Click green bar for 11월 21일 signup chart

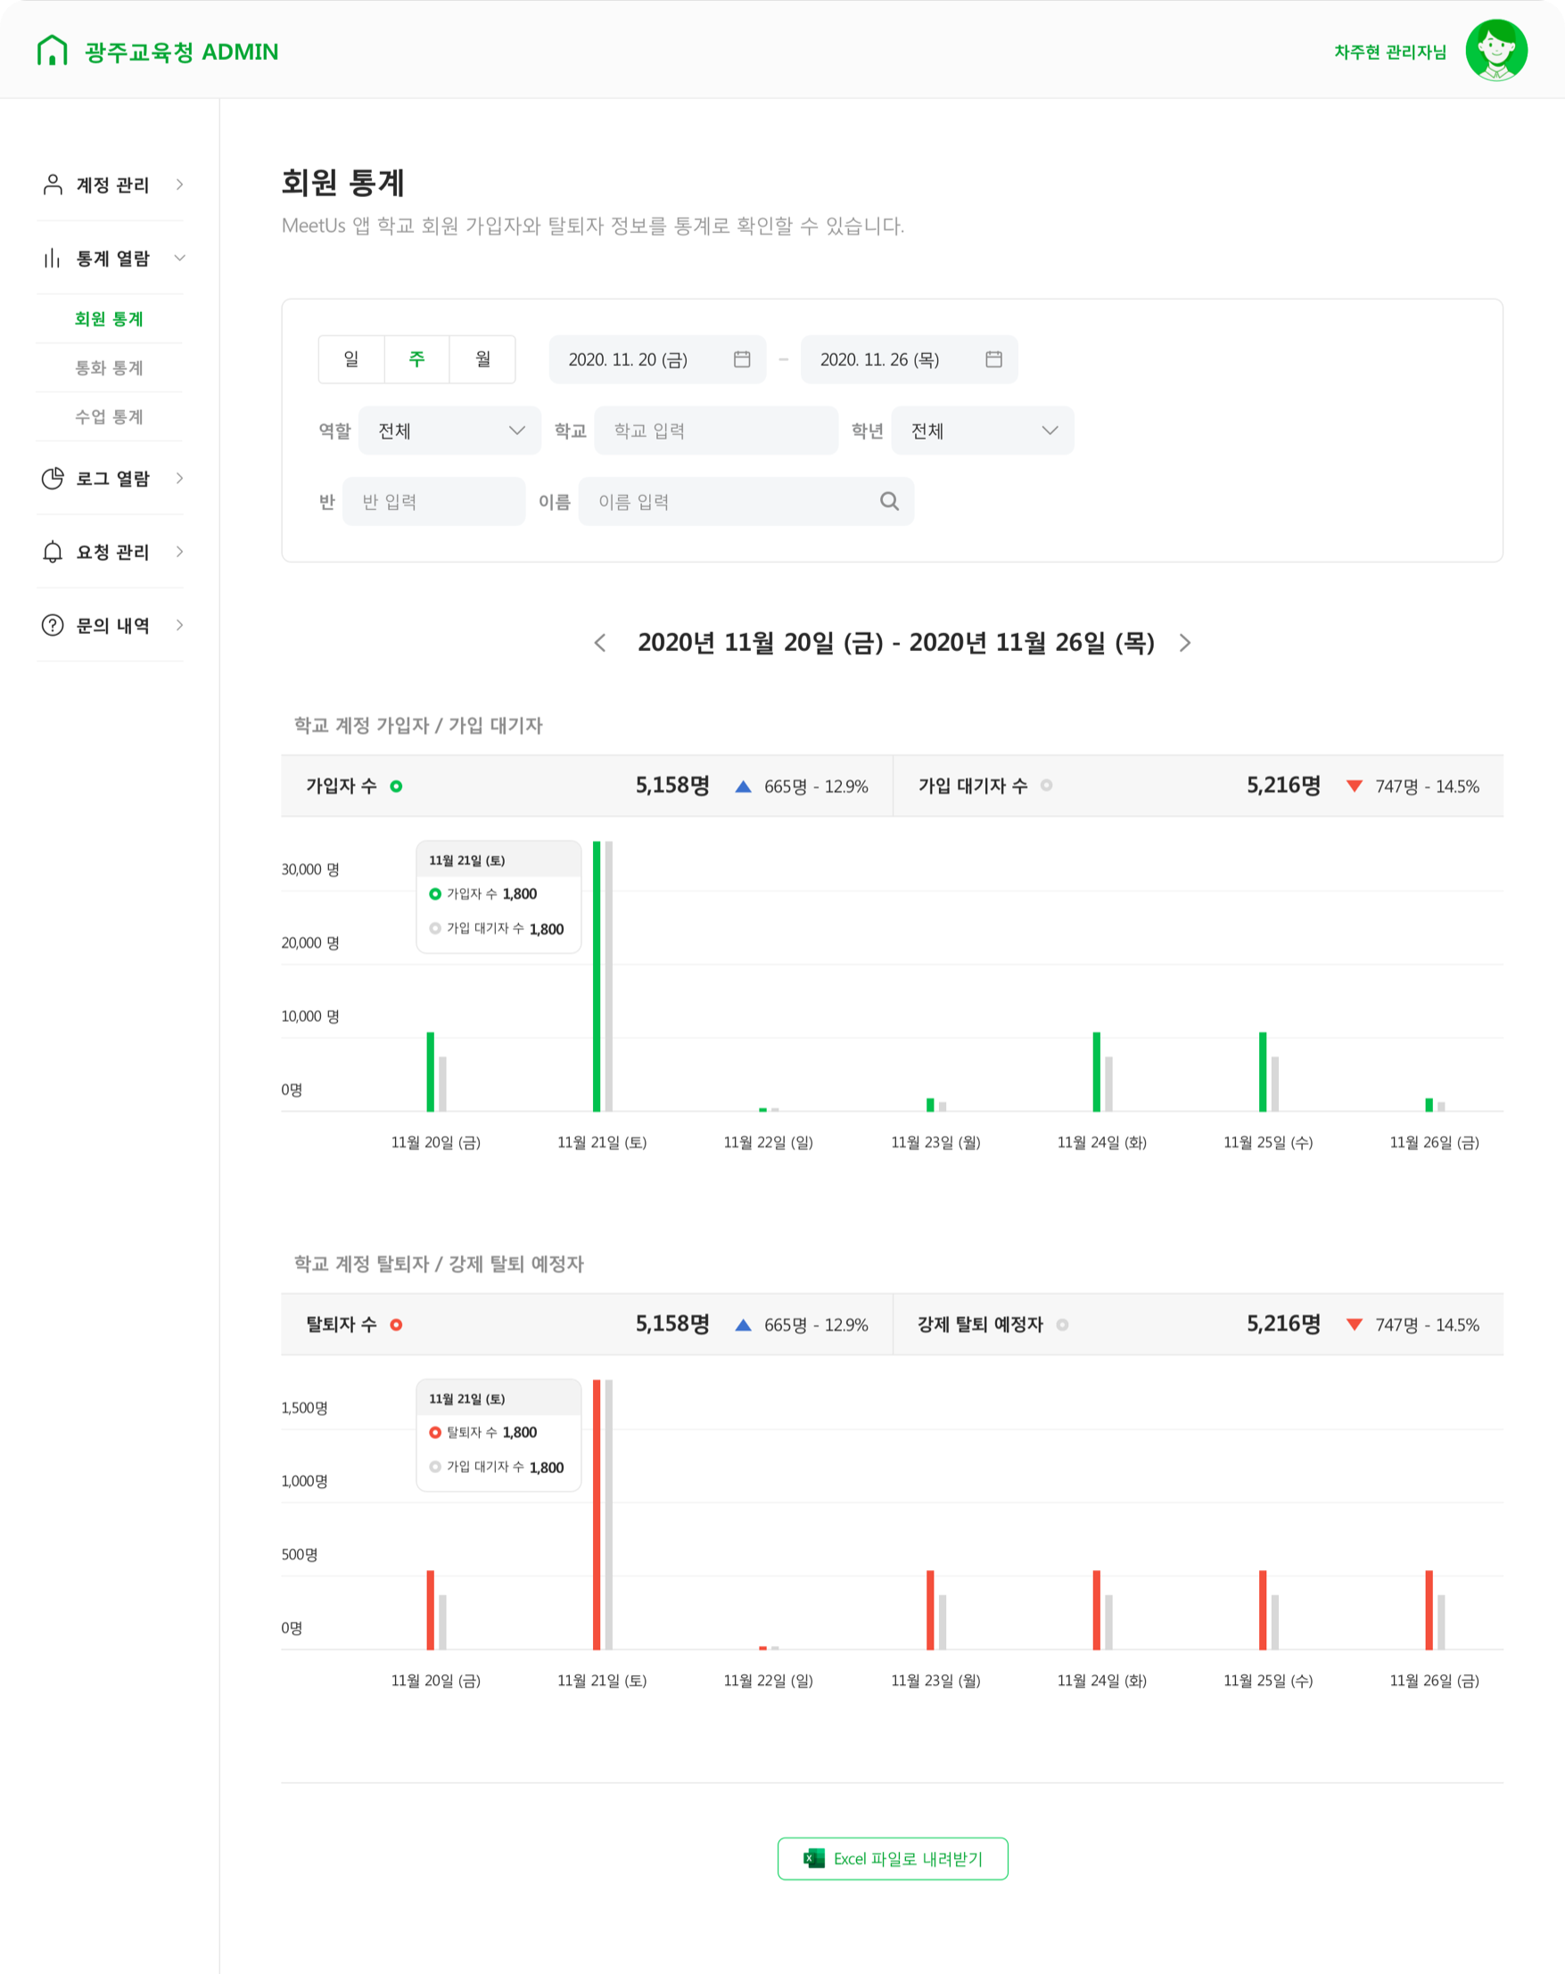(x=597, y=976)
